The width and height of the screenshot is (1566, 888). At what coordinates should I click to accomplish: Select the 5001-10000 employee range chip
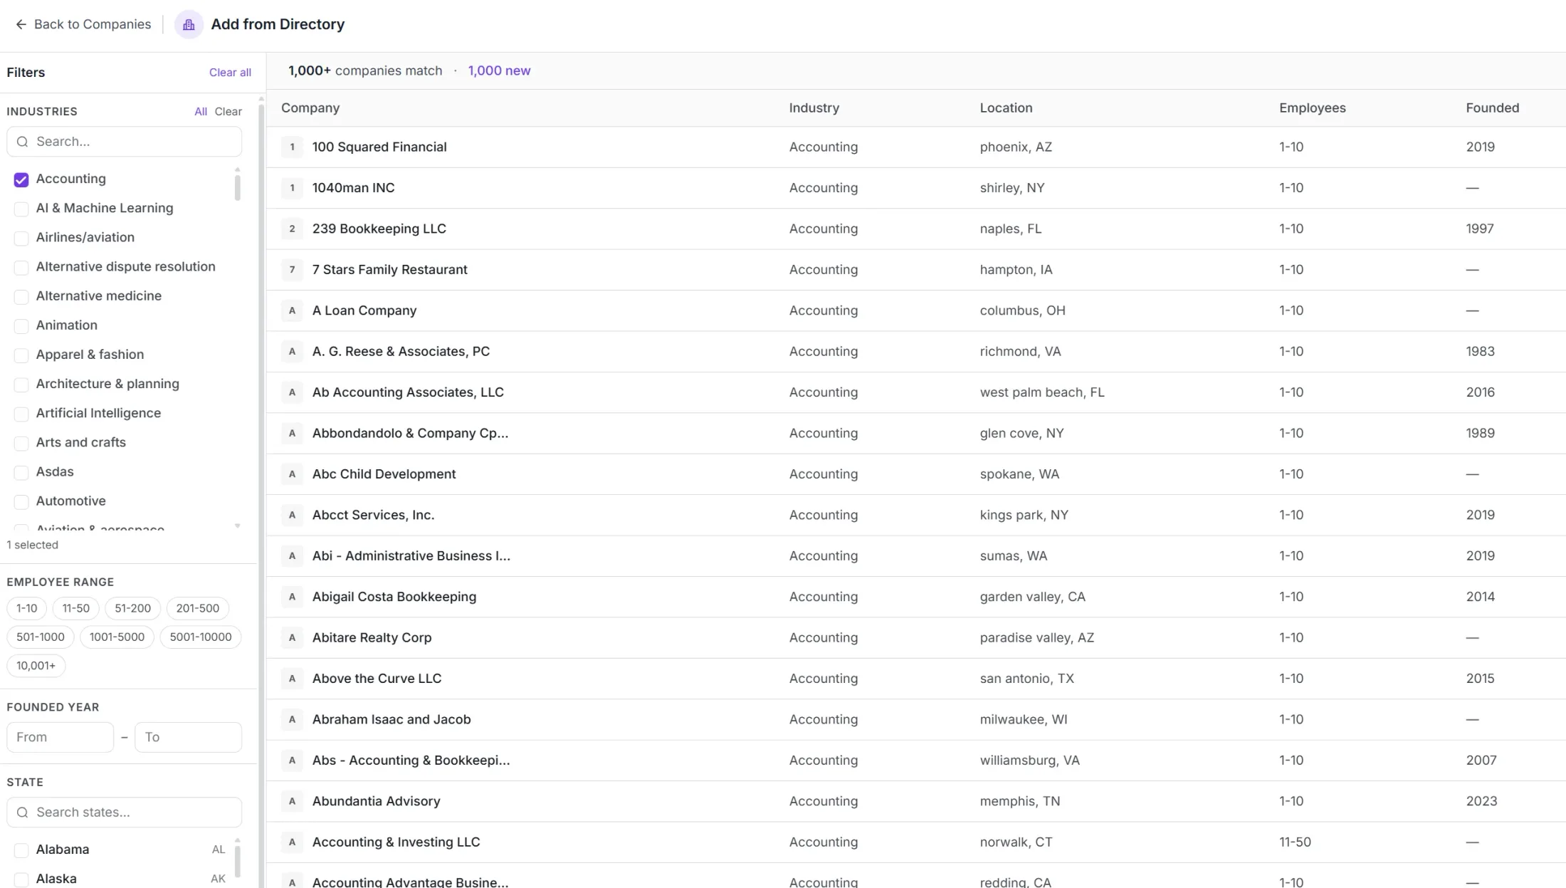[201, 637]
